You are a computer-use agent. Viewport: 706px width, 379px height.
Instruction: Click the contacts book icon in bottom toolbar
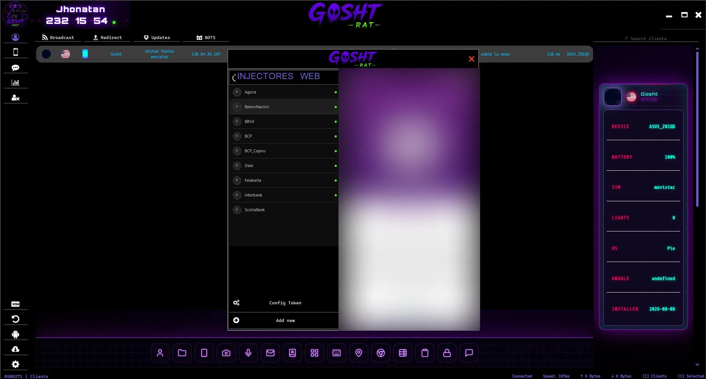(292, 353)
